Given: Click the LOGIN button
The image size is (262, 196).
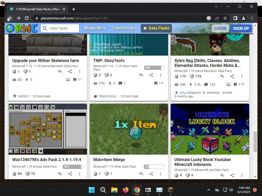Looking at the screenshot, I should point(220,28).
